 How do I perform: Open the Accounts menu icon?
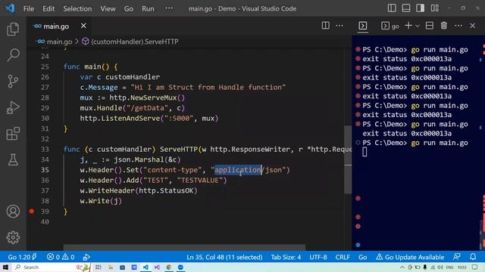[x=13, y=212]
